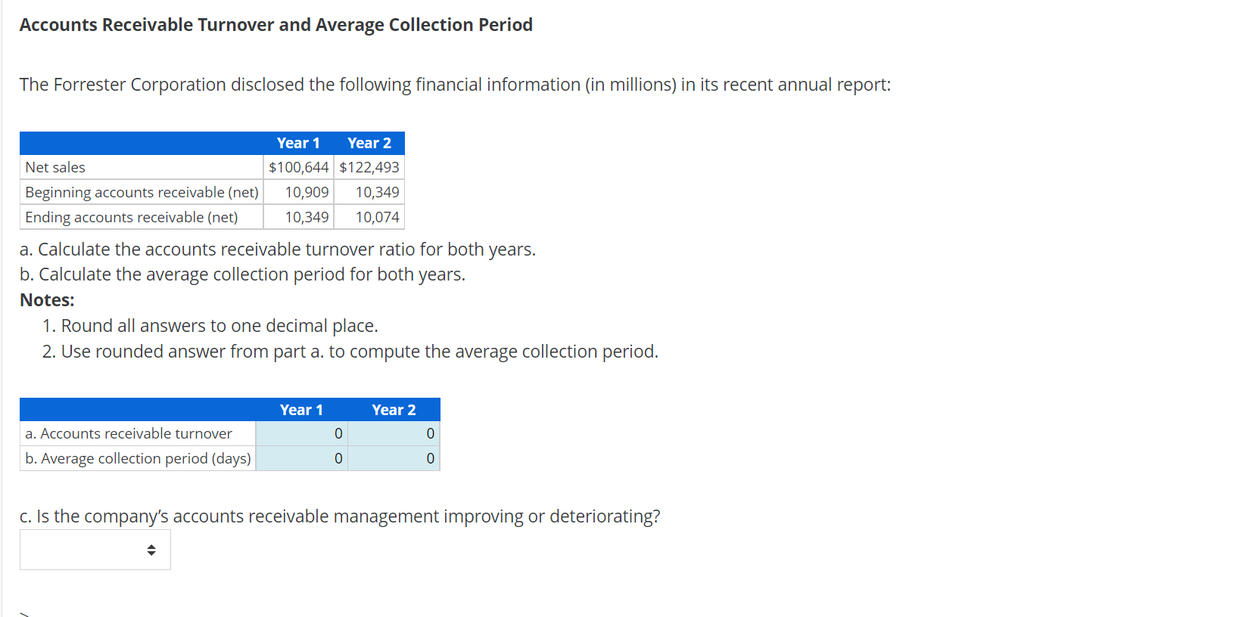Click the ending receivable value 10,074
1236x617 pixels.
377,217
